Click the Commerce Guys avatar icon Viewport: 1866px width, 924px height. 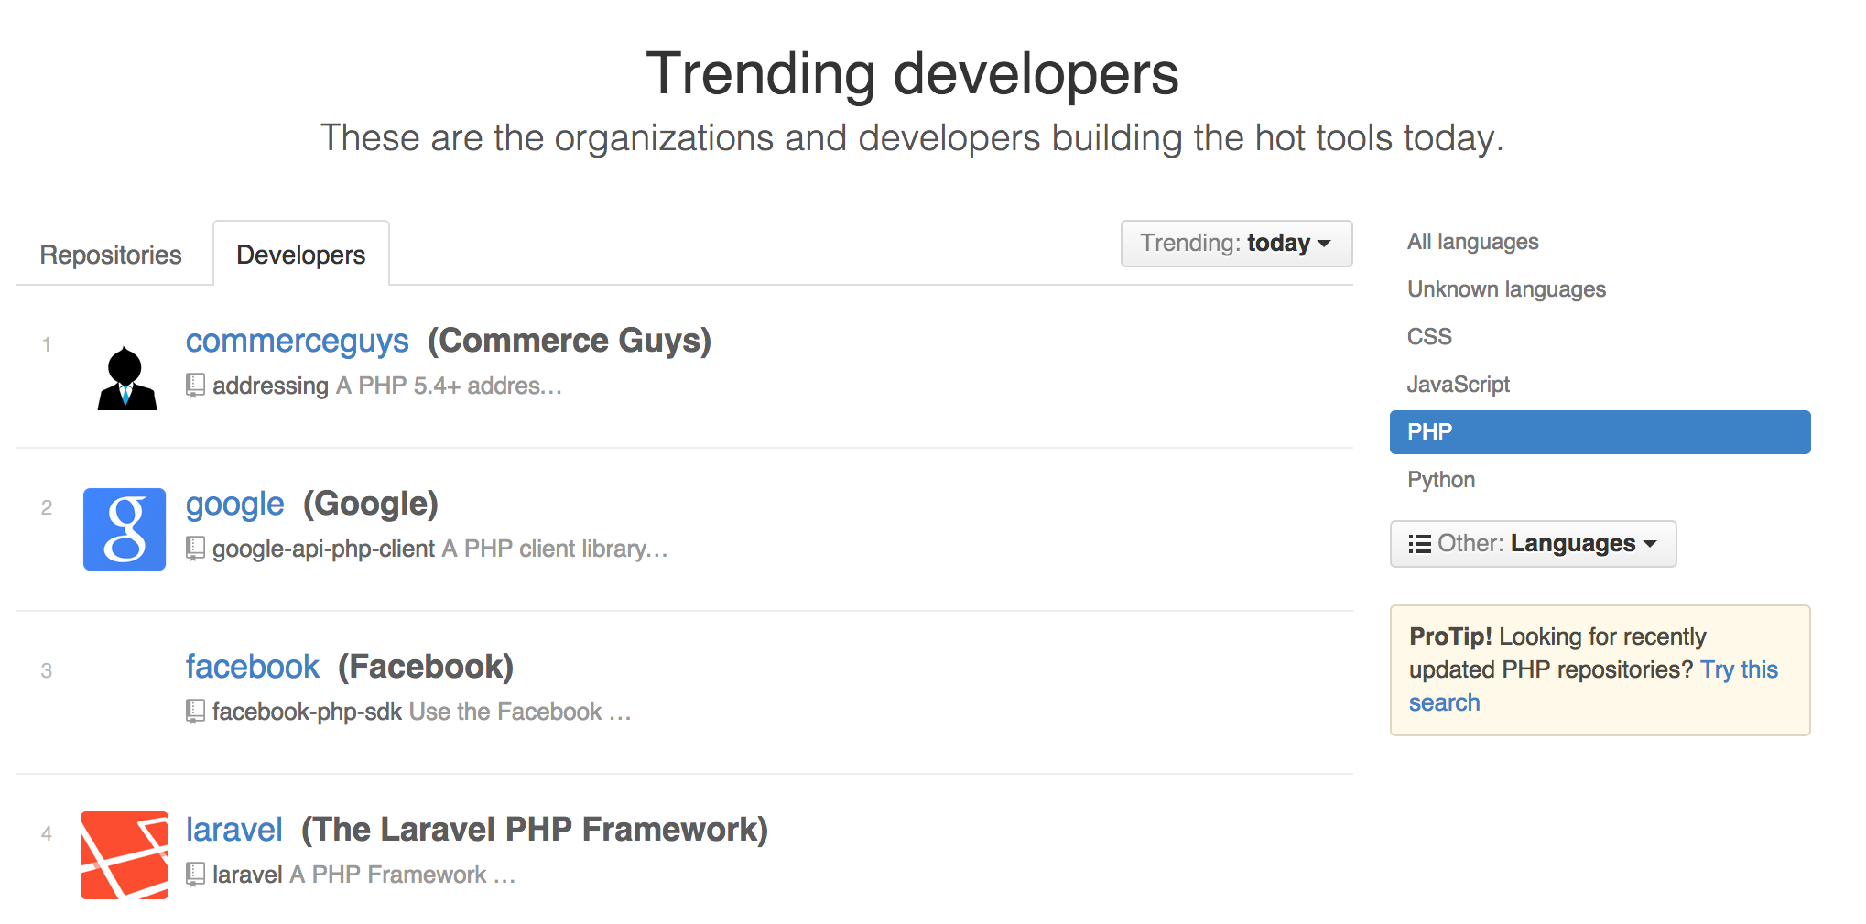pyautogui.click(x=126, y=377)
